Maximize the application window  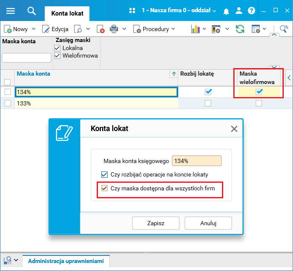pyautogui.click(x=276, y=10)
